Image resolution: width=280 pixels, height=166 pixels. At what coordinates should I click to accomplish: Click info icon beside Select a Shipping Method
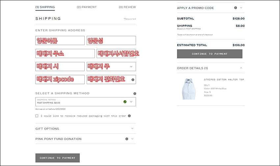click(x=135, y=93)
